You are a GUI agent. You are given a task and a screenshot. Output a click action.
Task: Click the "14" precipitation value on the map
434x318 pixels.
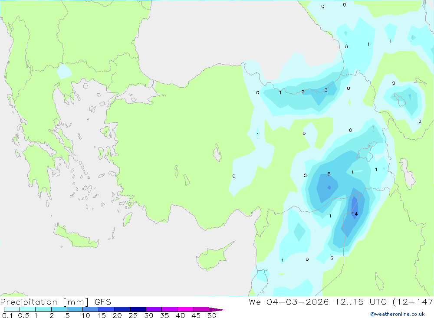355,214
